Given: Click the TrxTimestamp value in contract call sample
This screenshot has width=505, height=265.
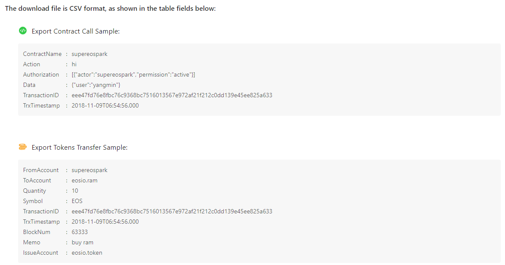Looking at the screenshot, I should coord(105,106).
